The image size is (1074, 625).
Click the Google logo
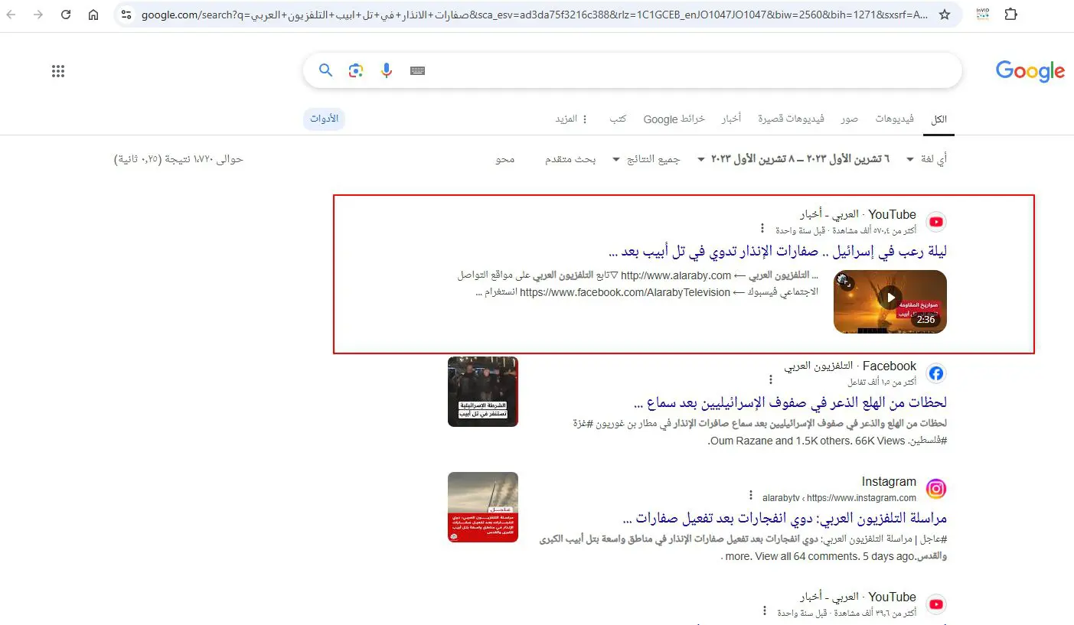[1030, 71]
